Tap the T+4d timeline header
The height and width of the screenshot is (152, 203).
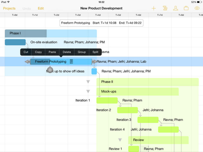coord(98,15)
